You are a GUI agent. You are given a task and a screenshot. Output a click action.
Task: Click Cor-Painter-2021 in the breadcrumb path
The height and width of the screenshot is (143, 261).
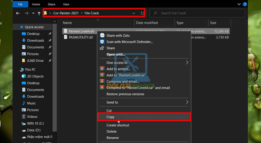coord(66,13)
